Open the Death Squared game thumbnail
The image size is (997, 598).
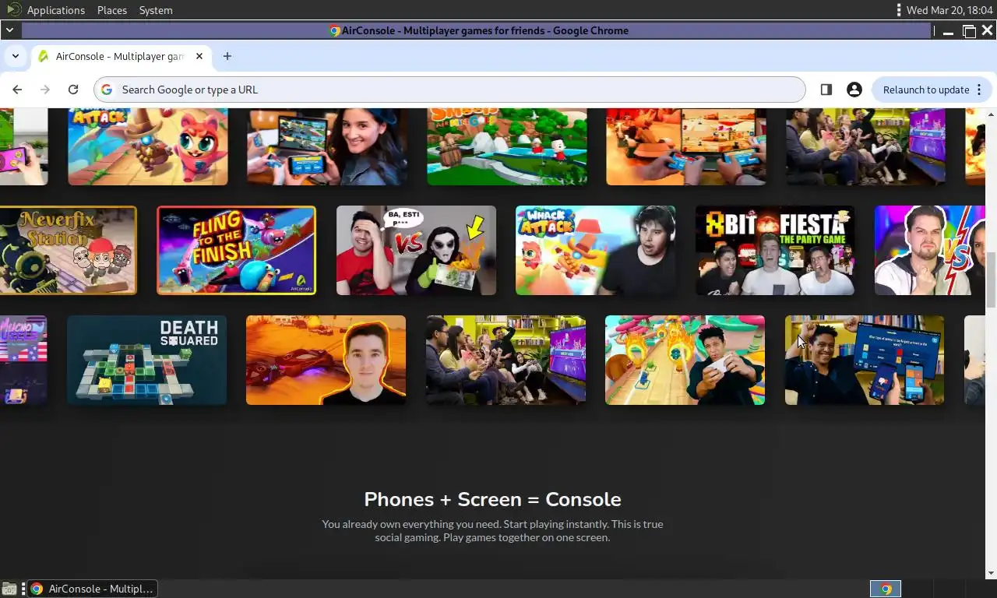click(146, 360)
